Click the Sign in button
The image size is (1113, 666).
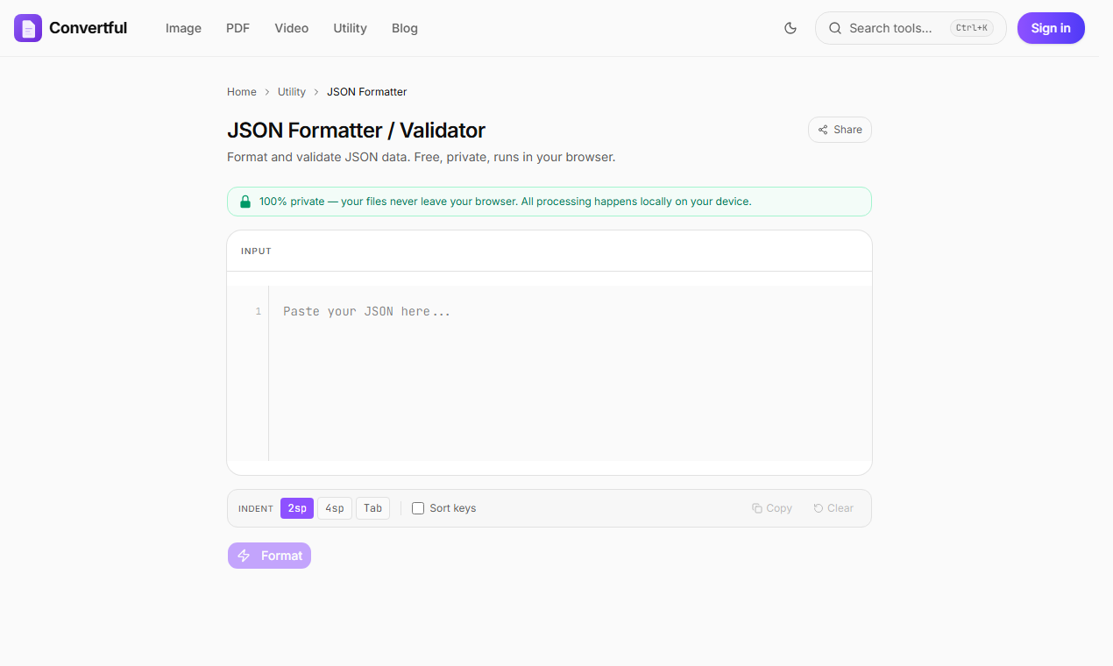coord(1051,28)
